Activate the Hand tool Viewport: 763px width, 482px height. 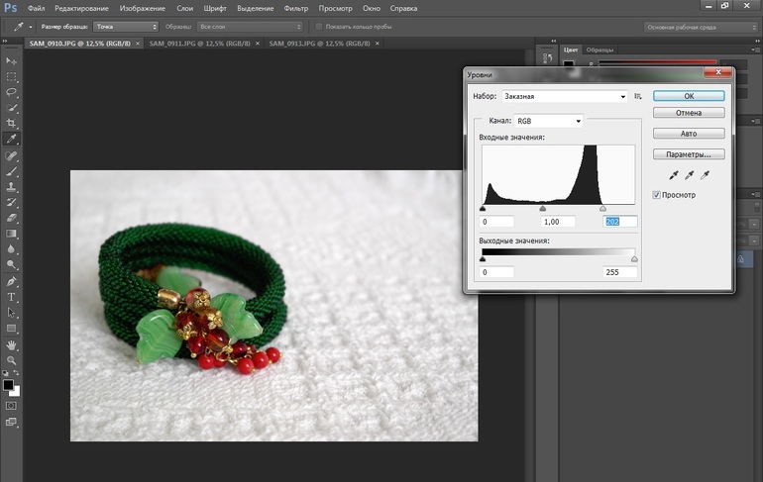(x=12, y=345)
